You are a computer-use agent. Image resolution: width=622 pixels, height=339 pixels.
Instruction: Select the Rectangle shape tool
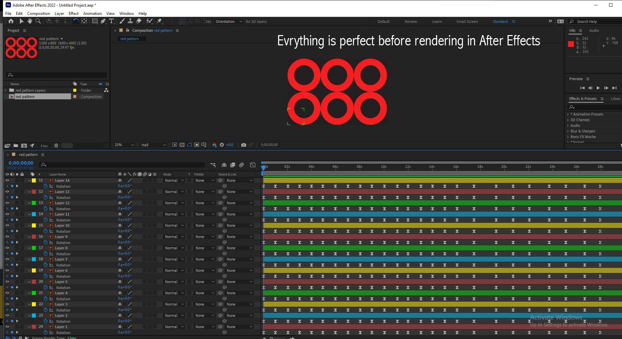tap(95, 21)
